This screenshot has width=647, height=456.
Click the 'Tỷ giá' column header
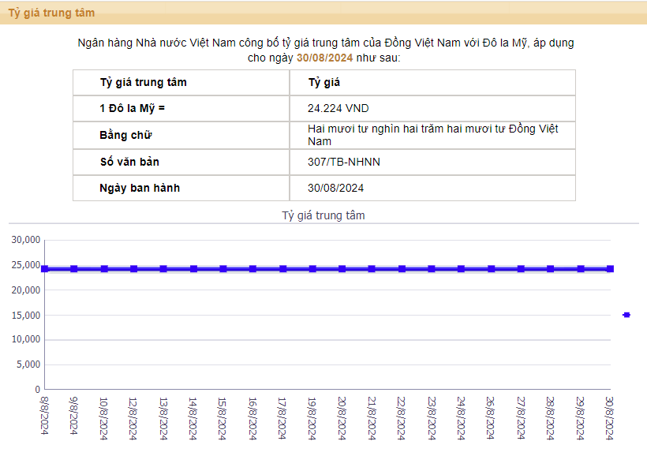[x=324, y=83]
